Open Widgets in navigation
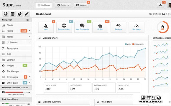 point(16,65)
